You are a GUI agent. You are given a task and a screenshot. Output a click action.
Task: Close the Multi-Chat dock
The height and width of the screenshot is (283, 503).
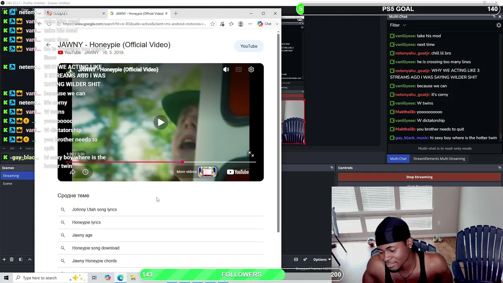point(500,17)
